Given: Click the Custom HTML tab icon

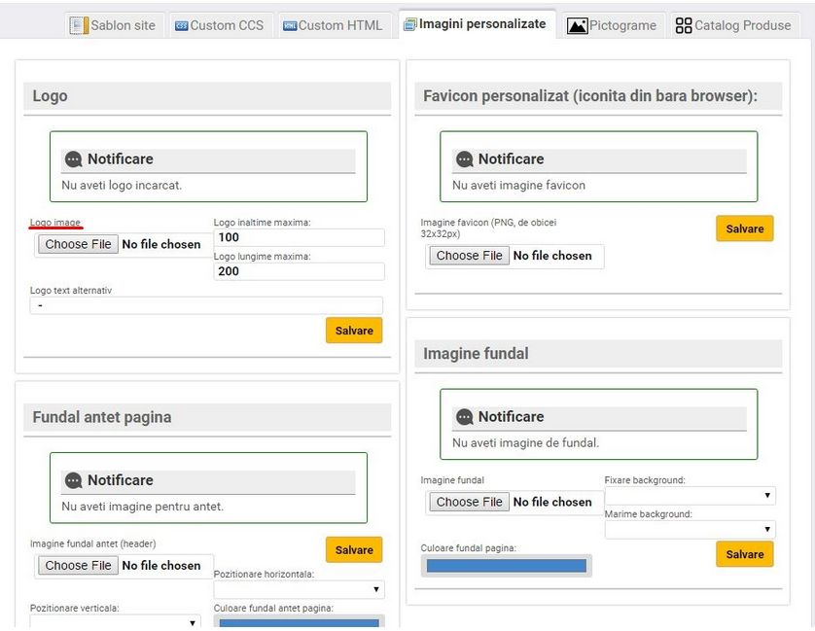Looking at the screenshot, I should coord(289,26).
